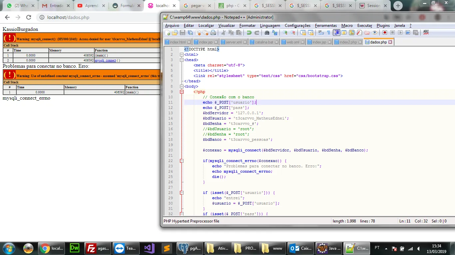Click the Zoom in magnifier icon
The height and width of the screenshot is (255, 455).
point(285,33)
